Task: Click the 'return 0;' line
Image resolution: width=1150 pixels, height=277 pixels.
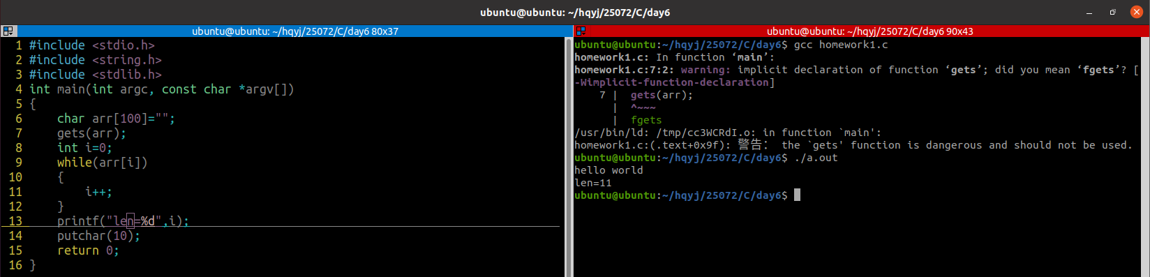Action: click(x=88, y=250)
